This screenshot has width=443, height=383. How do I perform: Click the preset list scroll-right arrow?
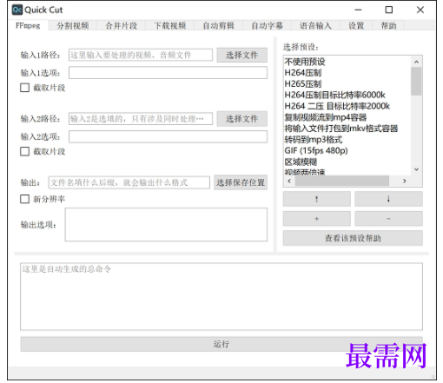coord(405,181)
